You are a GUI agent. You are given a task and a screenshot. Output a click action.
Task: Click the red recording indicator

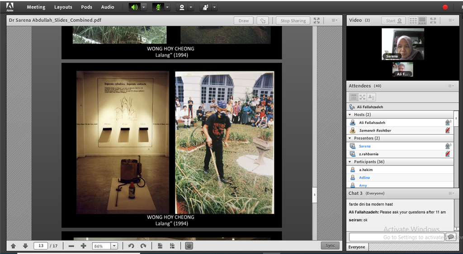coord(445,7)
